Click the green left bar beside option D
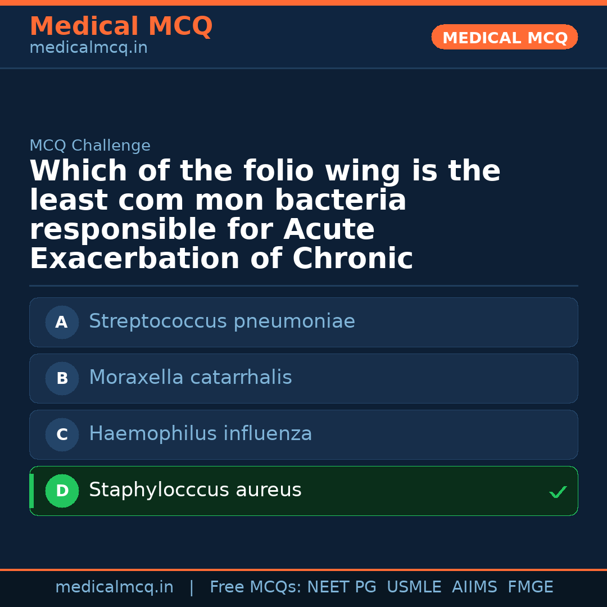 (x=31, y=491)
